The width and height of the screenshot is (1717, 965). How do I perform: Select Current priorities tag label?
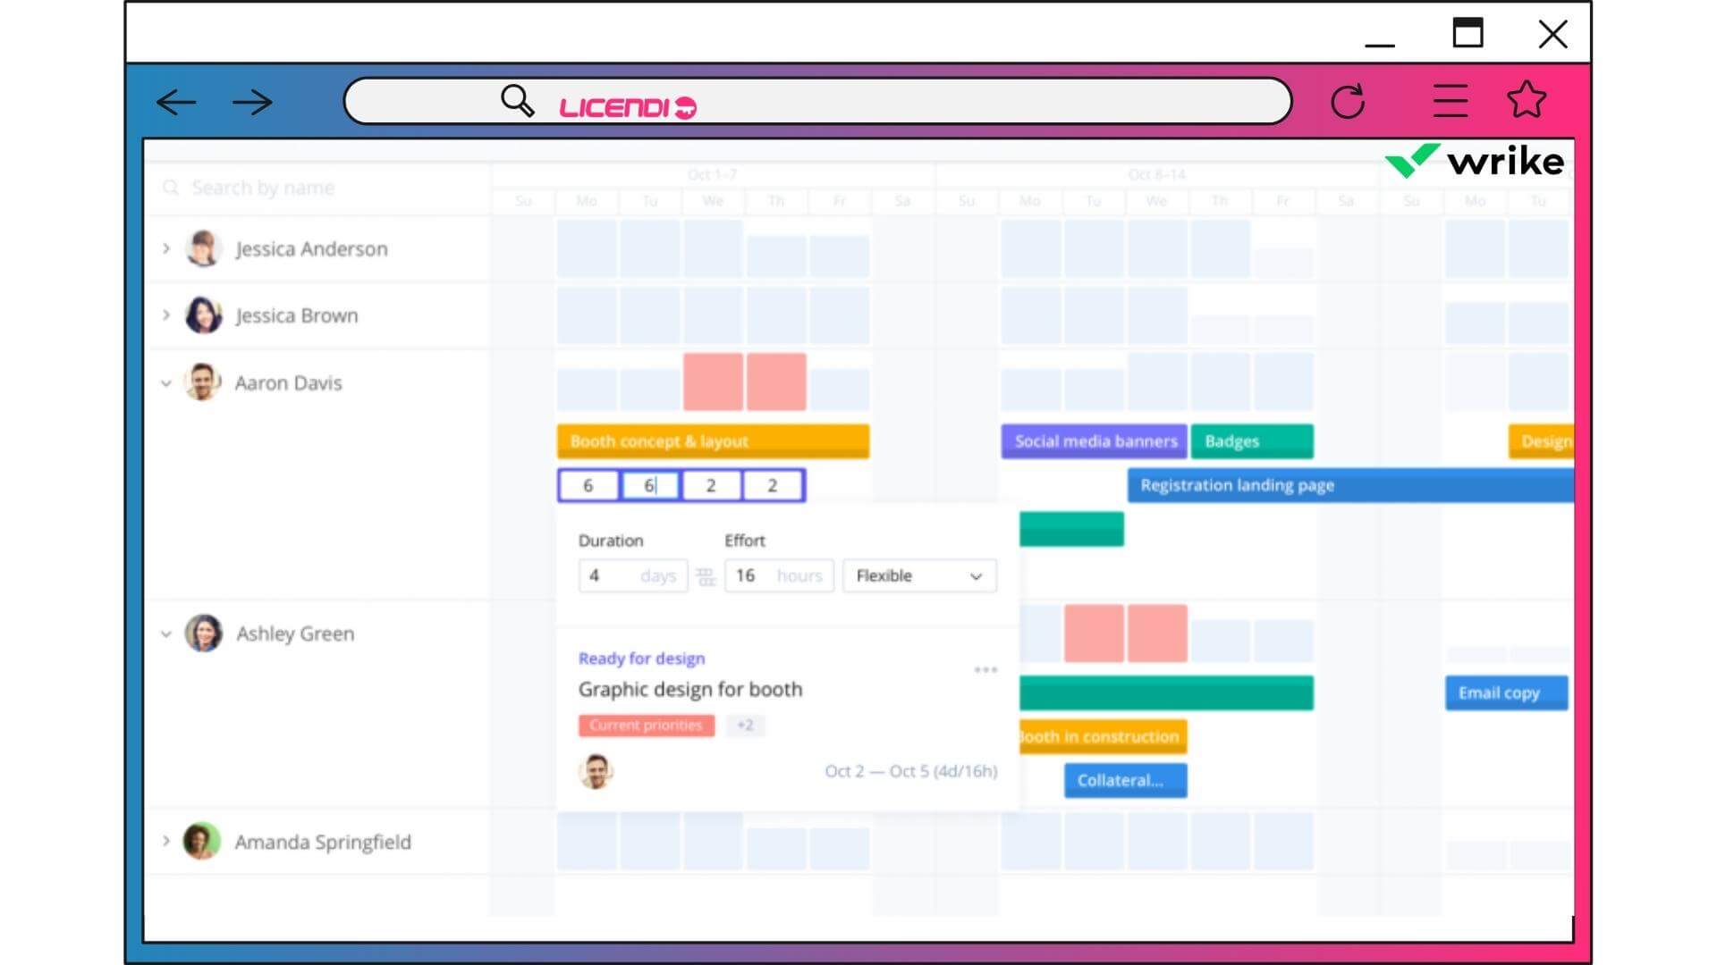click(x=647, y=725)
